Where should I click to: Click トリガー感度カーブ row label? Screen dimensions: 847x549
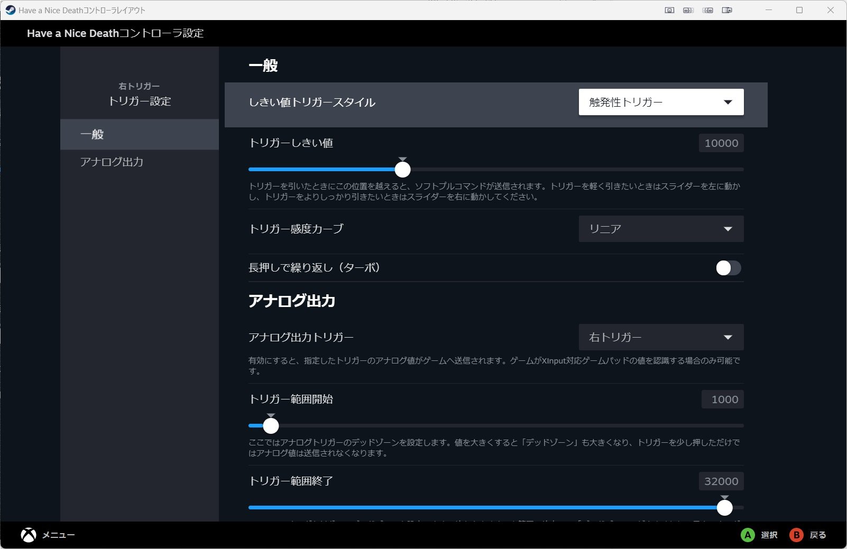coord(296,229)
